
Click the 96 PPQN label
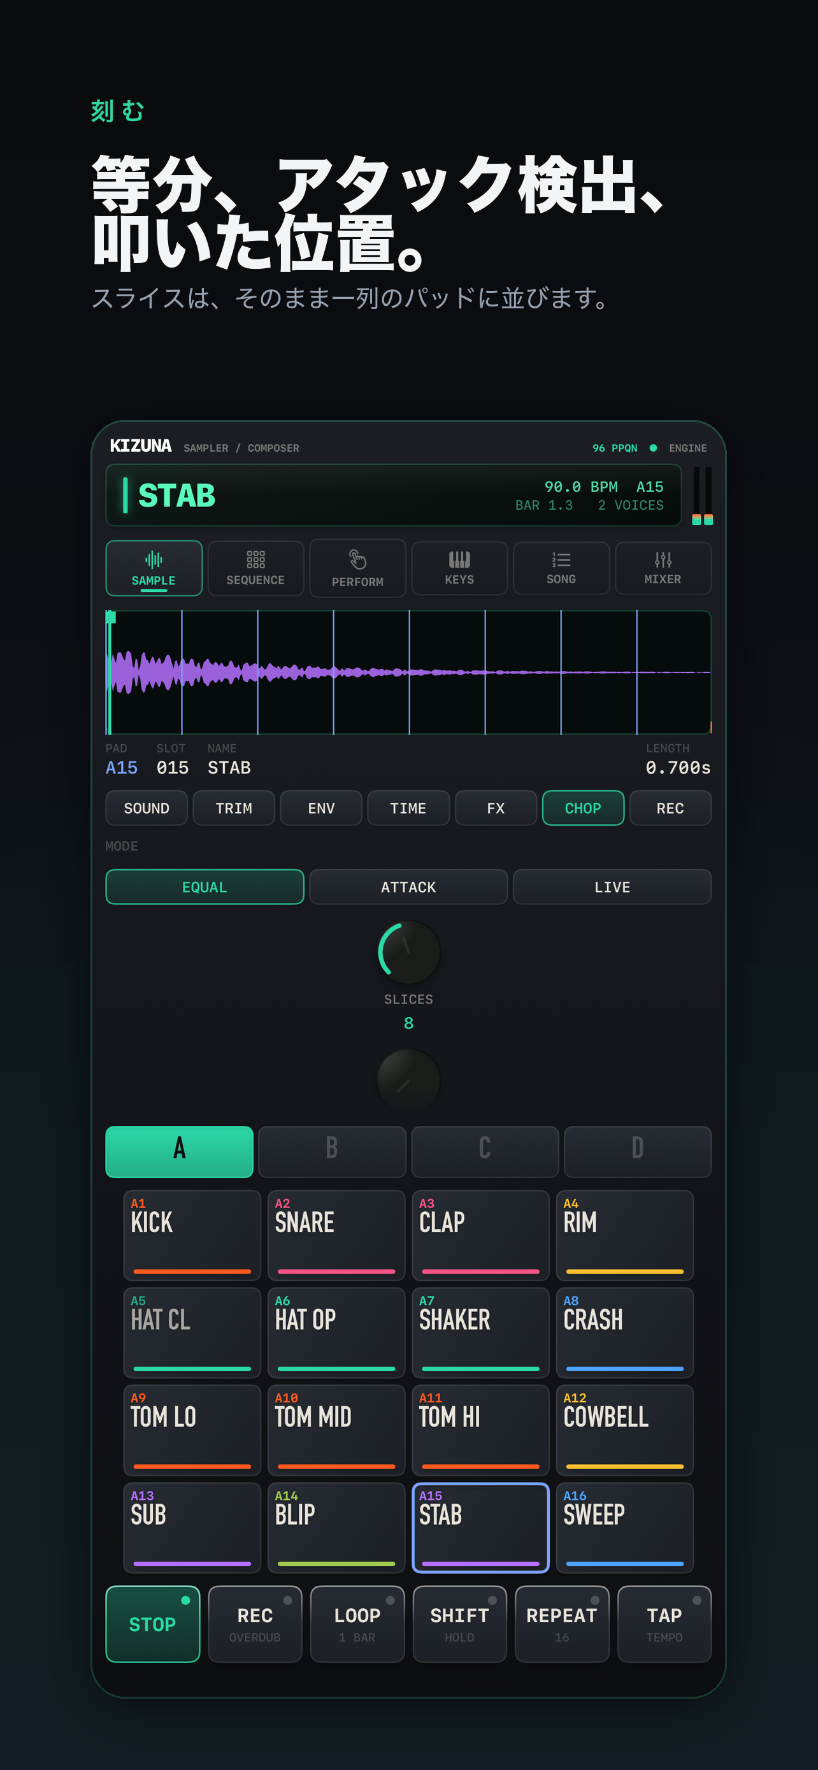coord(615,448)
